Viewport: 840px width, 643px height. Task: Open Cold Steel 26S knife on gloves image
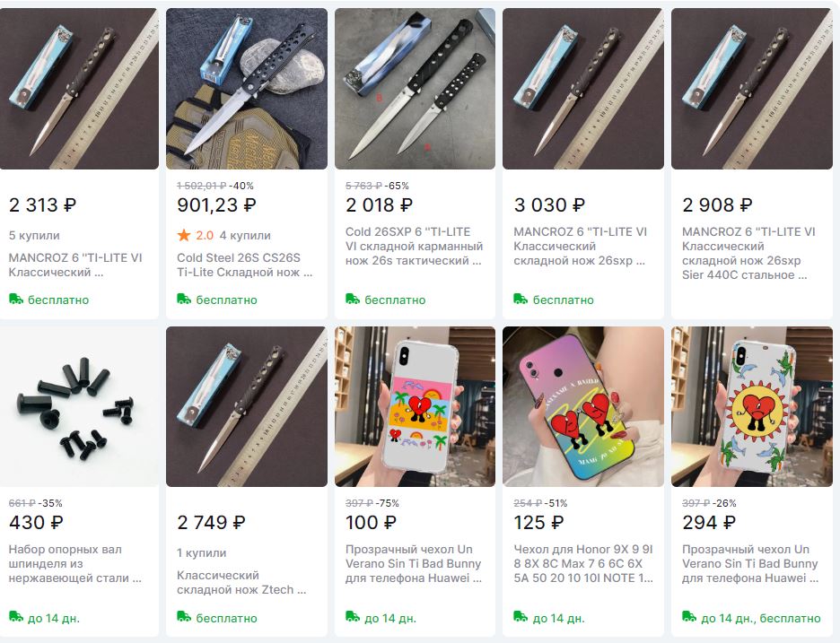[247, 89]
